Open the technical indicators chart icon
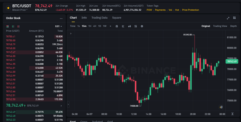The width and height of the screenshot is (241, 122). point(123,26)
